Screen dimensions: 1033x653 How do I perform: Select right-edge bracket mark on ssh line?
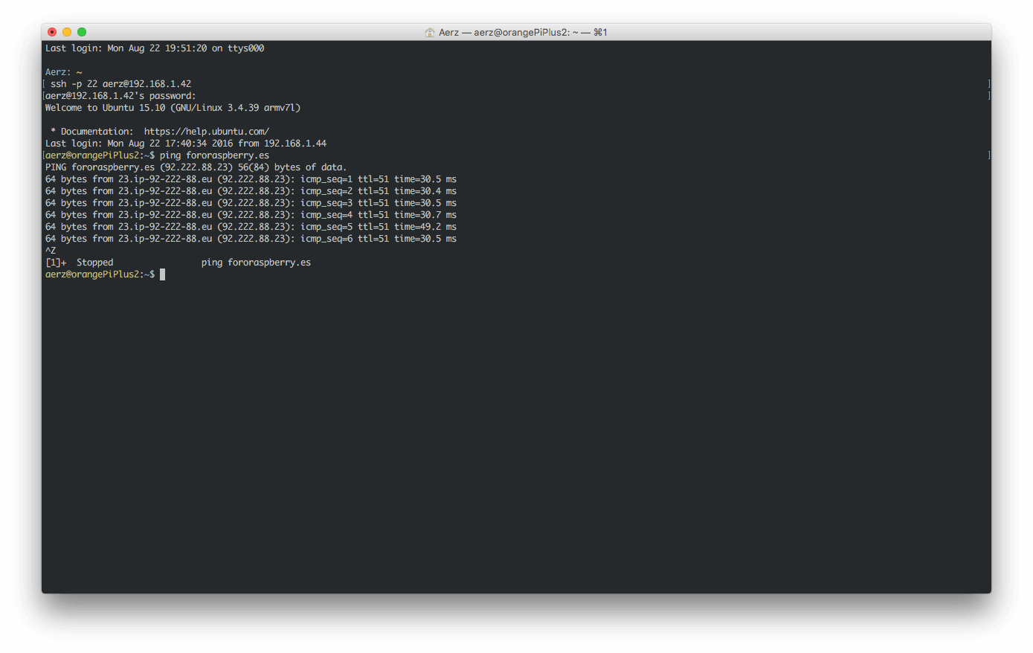click(x=988, y=84)
